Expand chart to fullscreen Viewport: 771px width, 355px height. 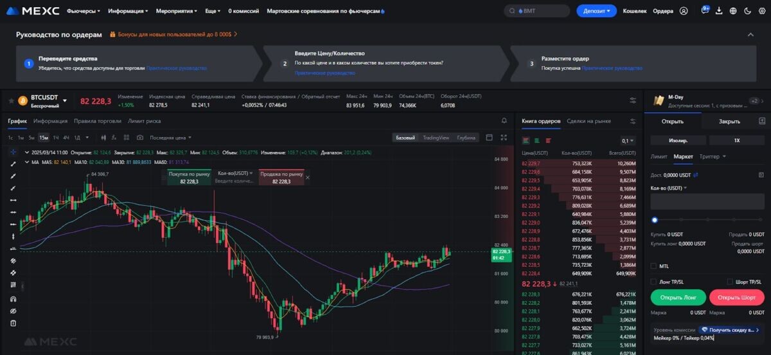tap(504, 138)
